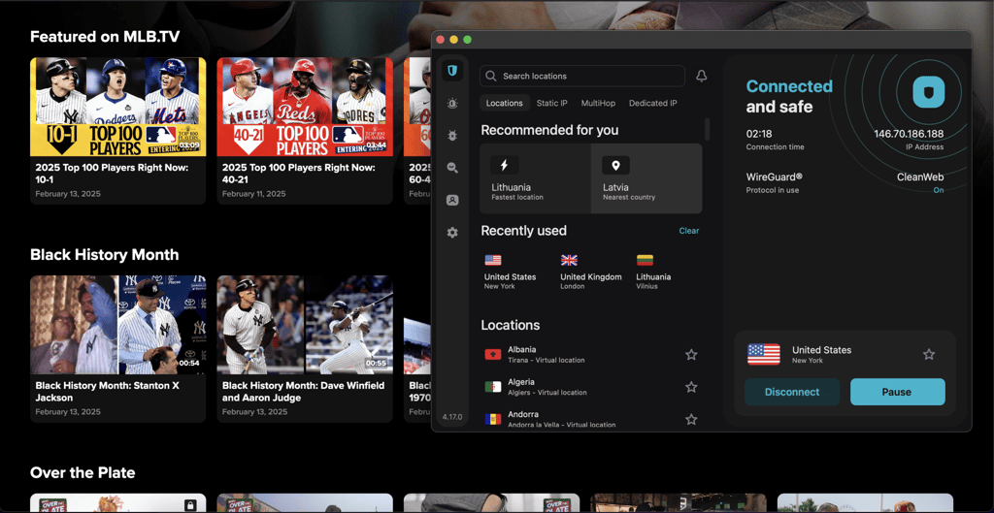994x513 pixels.
Task: Select United Kingdom flag in Recently used
Action: tap(569, 260)
